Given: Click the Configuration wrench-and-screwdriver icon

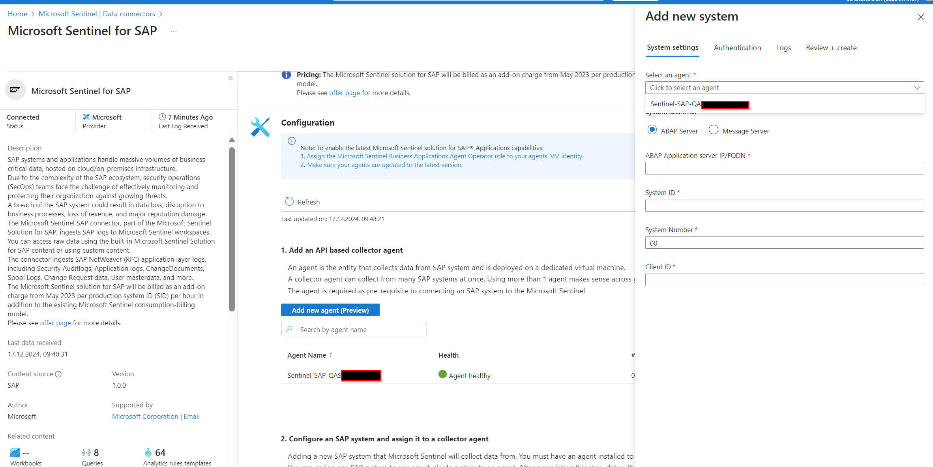Looking at the screenshot, I should click(260, 127).
